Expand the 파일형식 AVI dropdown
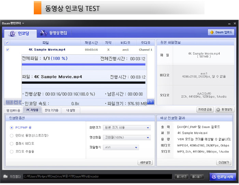This screenshot has height=185, width=239. (121, 147)
